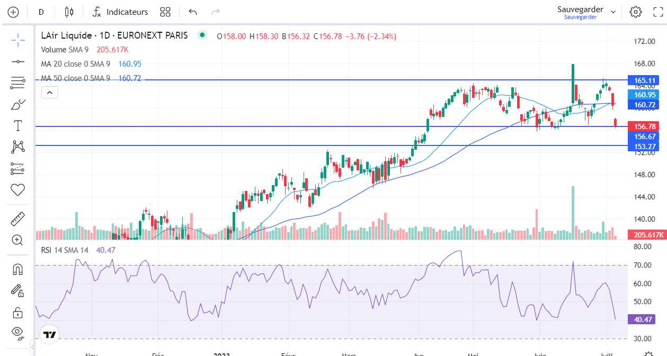Image resolution: width=667 pixels, height=356 pixels.
Task: Select the text annotation tool
Action: click(x=17, y=125)
